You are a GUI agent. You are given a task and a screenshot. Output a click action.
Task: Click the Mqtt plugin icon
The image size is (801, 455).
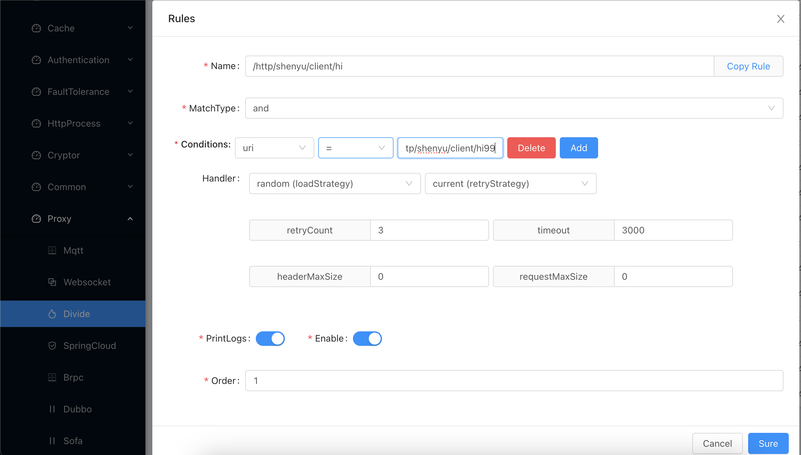pos(52,250)
